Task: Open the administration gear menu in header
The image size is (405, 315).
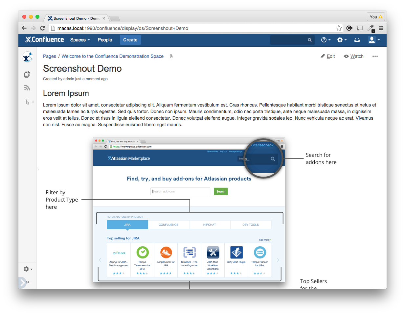Action: coord(342,40)
